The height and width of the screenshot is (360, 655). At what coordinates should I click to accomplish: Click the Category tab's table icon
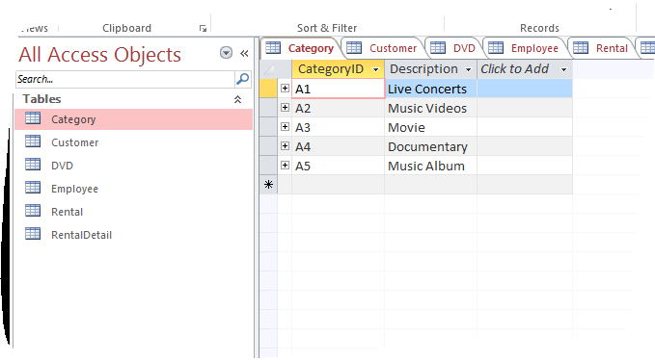click(x=273, y=48)
